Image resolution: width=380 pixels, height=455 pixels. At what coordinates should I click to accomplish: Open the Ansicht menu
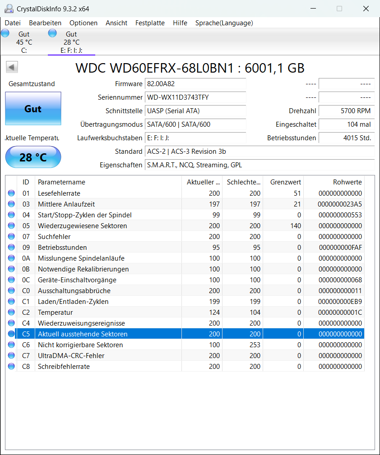116,23
